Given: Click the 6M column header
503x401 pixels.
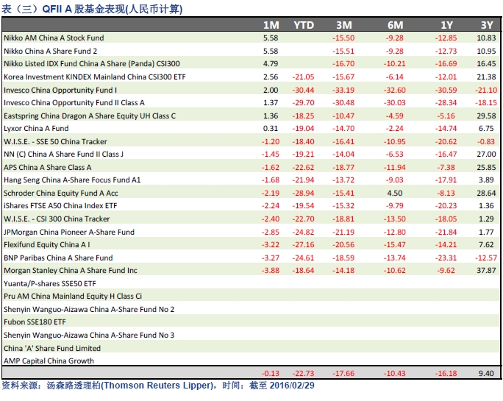Looking at the screenshot, I should tap(395, 25).
